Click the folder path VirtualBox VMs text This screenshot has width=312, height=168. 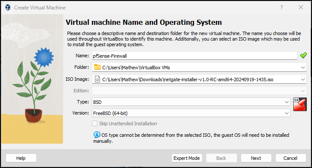[x=136, y=68]
